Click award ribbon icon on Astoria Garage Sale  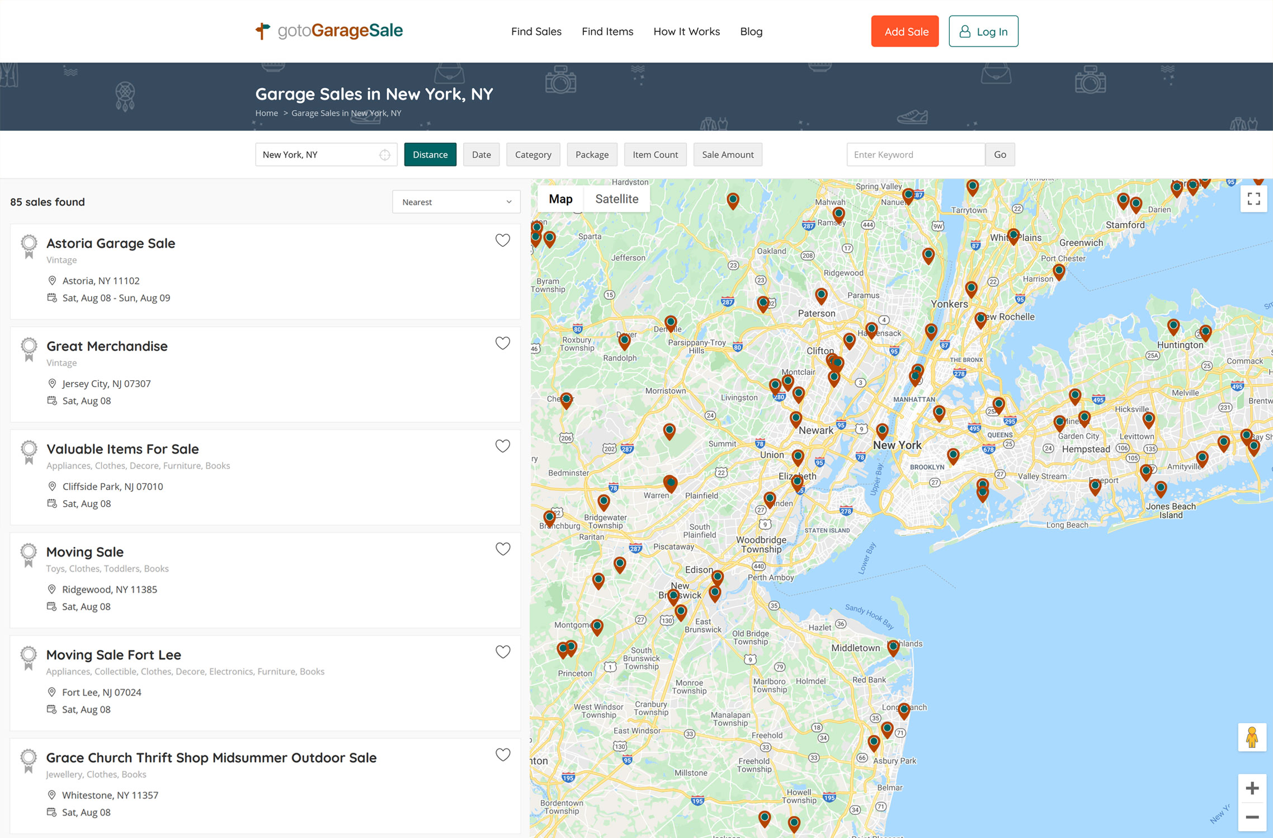pyautogui.click(x=29, y=246)
